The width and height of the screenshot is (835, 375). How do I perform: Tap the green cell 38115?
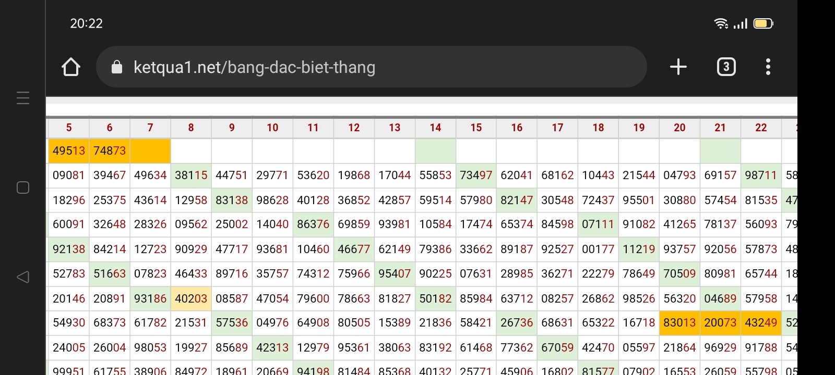tap(191, 176)
